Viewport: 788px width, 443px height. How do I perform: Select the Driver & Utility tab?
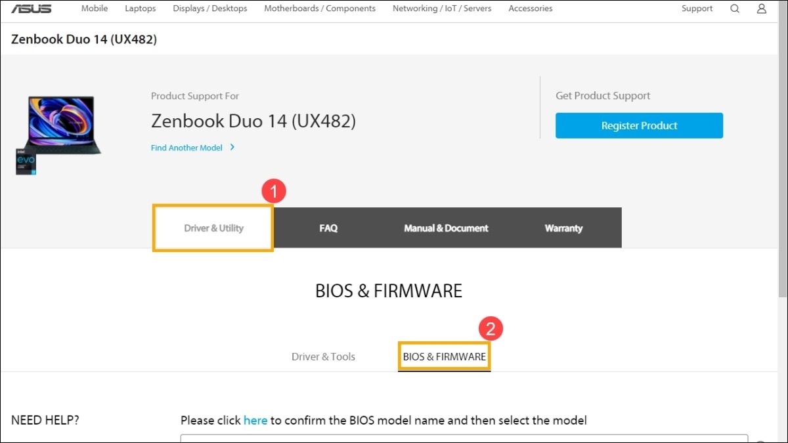(x=213, y=228)
